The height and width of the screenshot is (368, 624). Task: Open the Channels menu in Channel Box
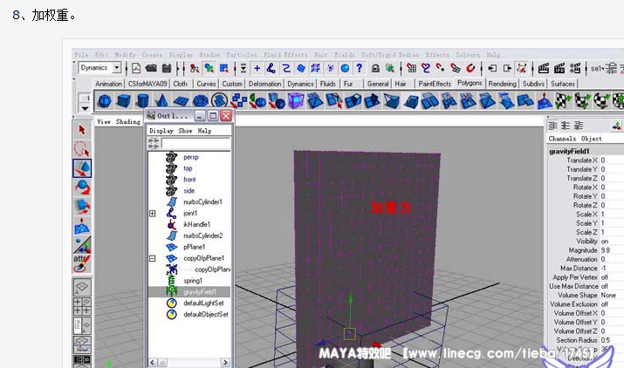click(562, 139)
